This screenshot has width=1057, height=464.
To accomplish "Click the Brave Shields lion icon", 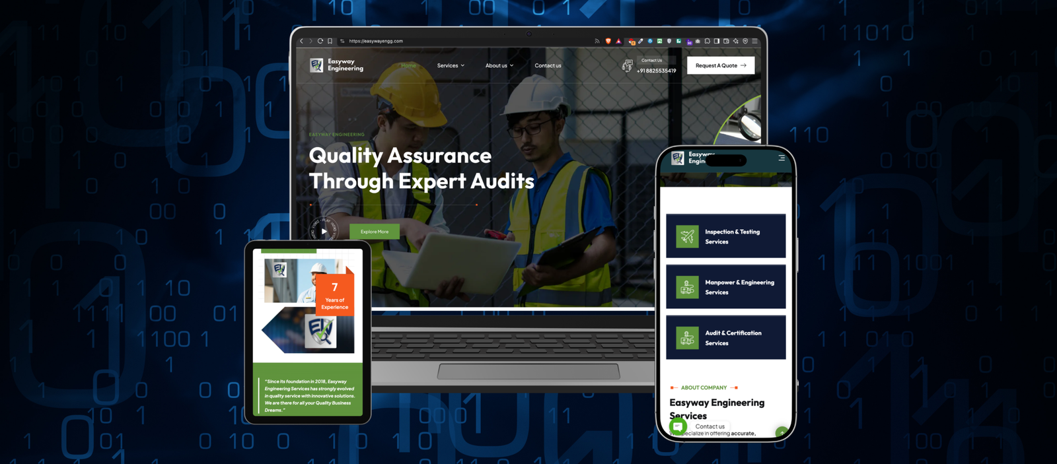I will [608, 41].
